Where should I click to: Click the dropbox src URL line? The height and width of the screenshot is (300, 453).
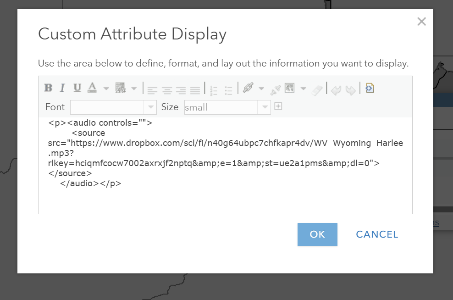click(x=225, y=143)
